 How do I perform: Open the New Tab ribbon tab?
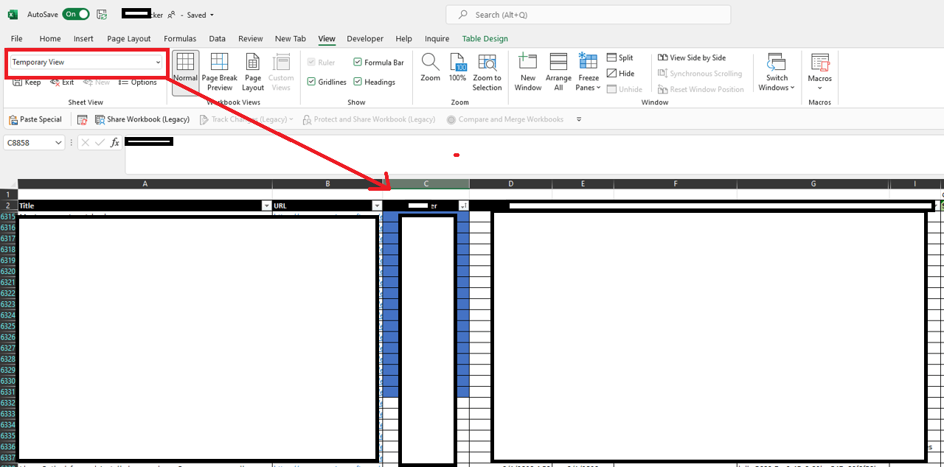[291, 39]
